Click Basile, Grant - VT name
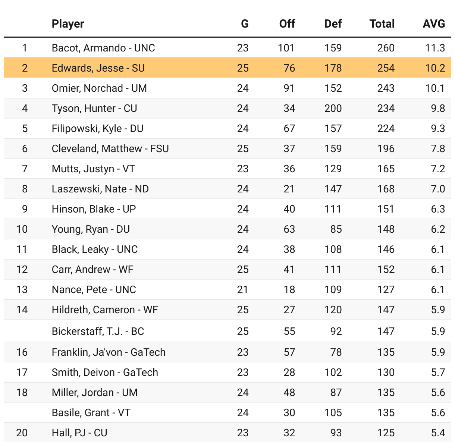The height and width of the screenshot is (446, 455). pos(91,413)
